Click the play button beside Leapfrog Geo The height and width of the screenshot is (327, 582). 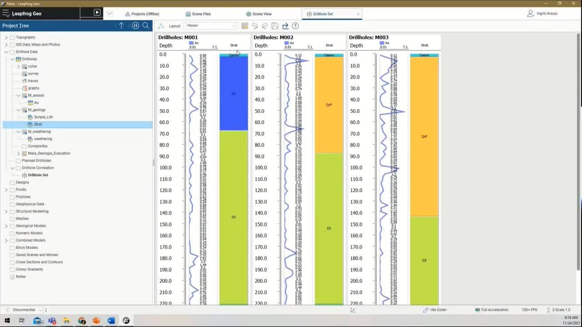pyautogui.click(x=97, y=13)
